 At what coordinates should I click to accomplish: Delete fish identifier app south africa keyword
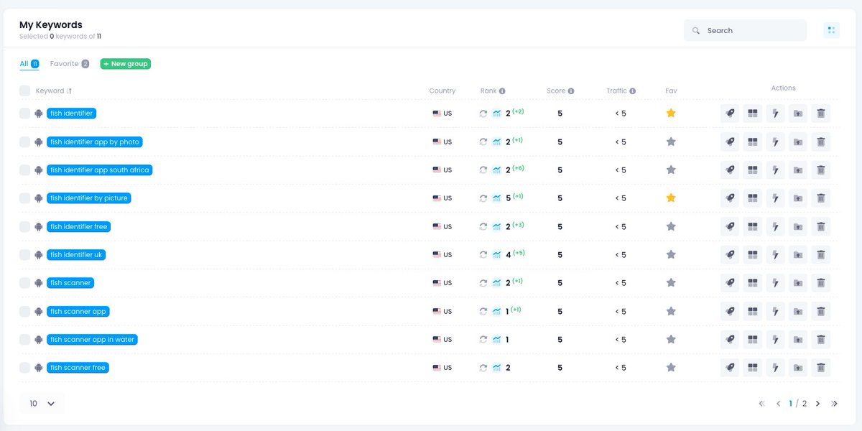(x=821, y=170)
